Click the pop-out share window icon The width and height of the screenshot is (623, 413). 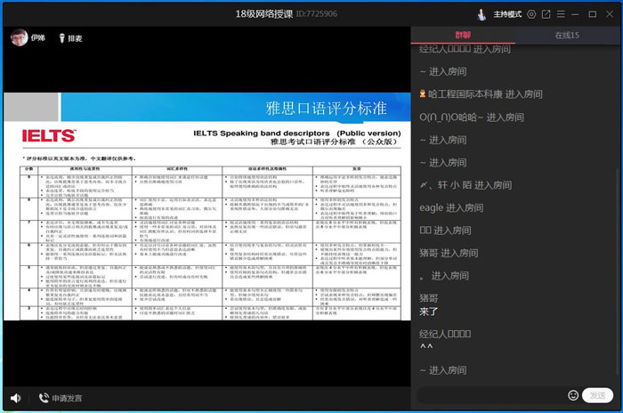(546, 14)
